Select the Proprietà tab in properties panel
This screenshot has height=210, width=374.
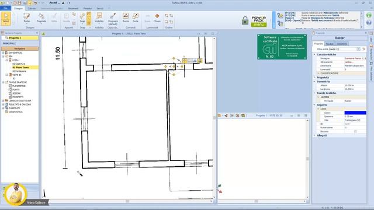[x=318, y=44]
